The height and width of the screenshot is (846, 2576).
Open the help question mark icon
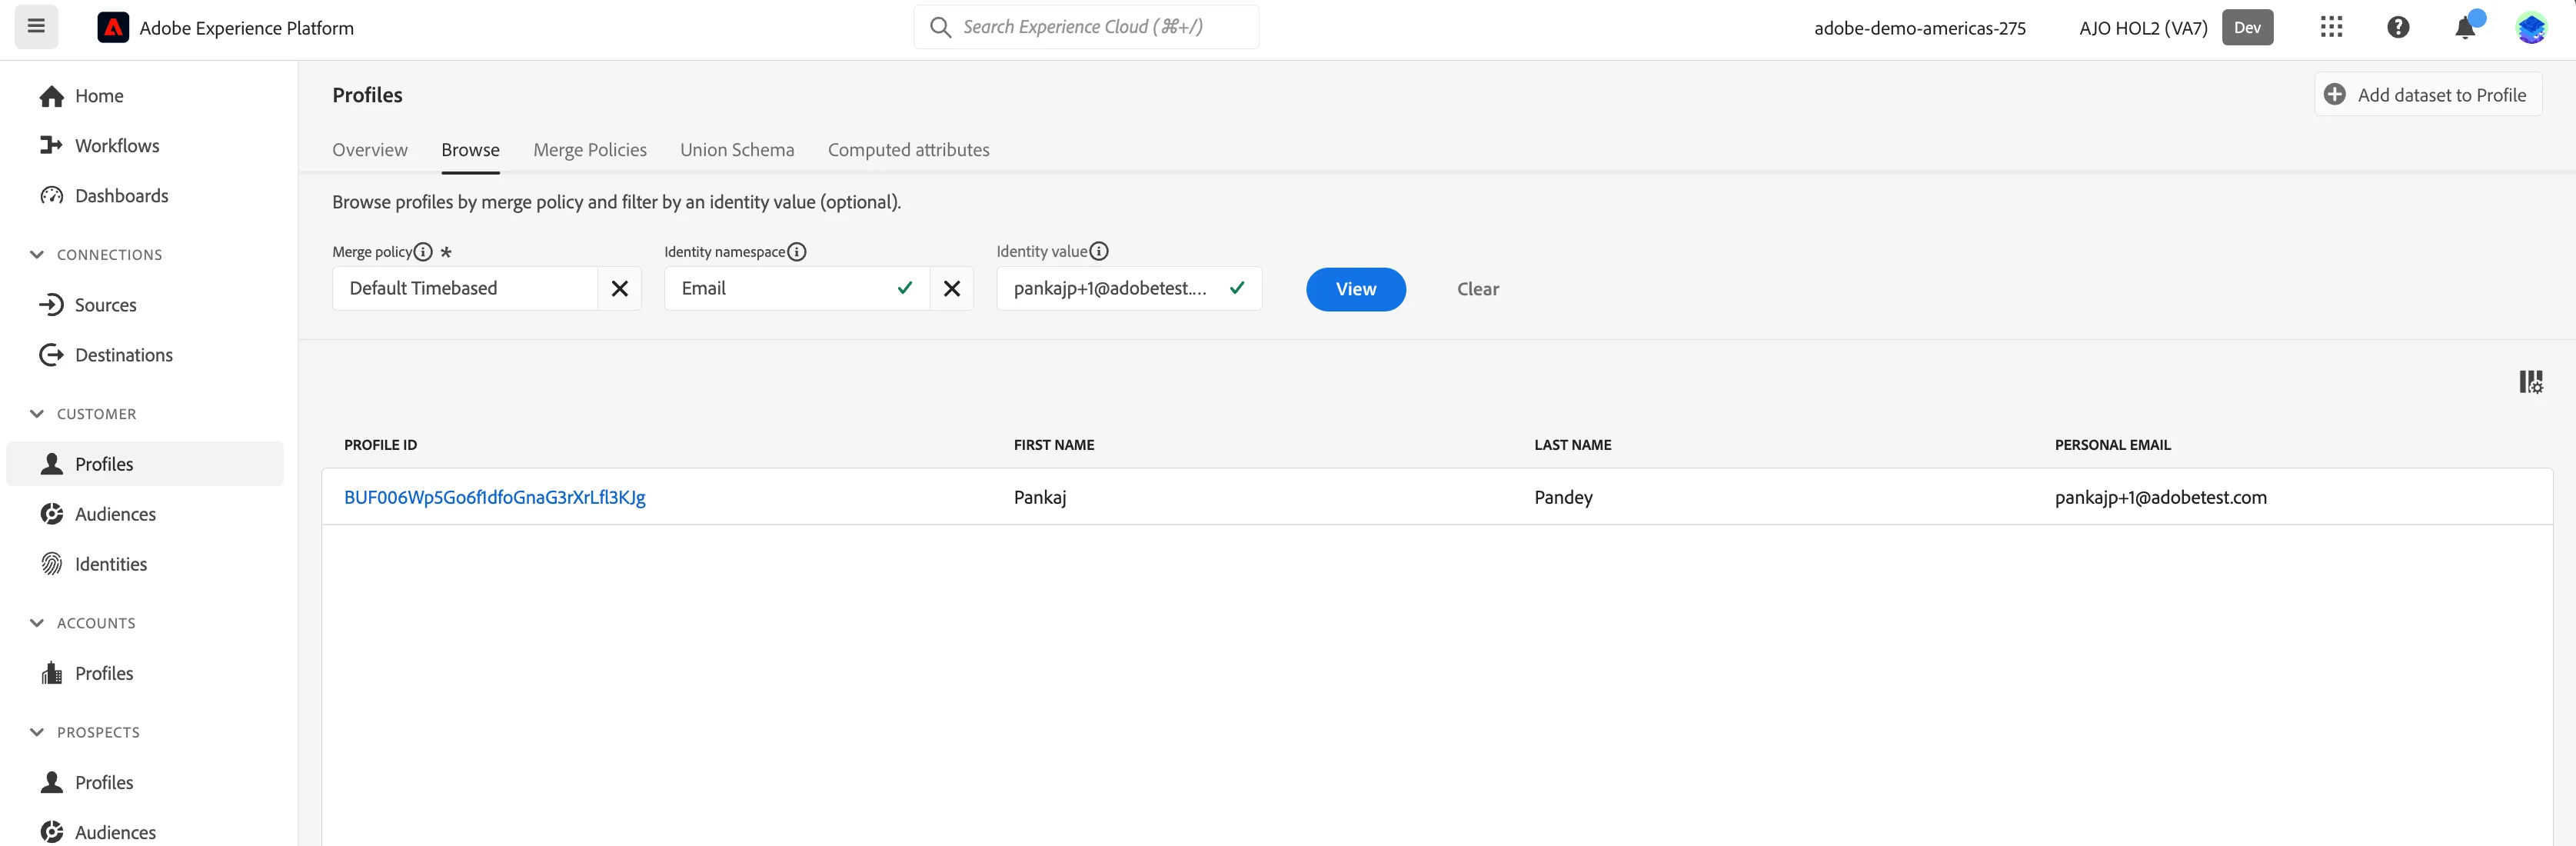click(2398, 27)
